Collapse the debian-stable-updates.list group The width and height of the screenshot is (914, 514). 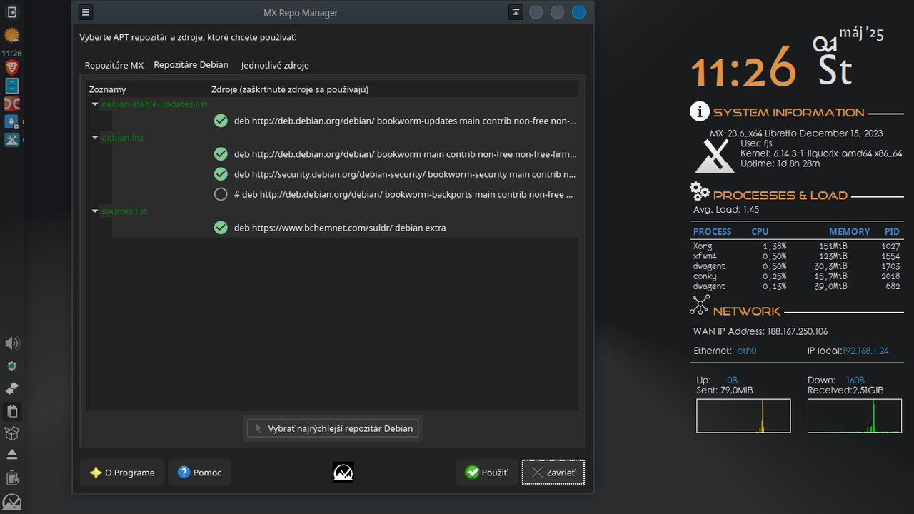coord(95,104)
